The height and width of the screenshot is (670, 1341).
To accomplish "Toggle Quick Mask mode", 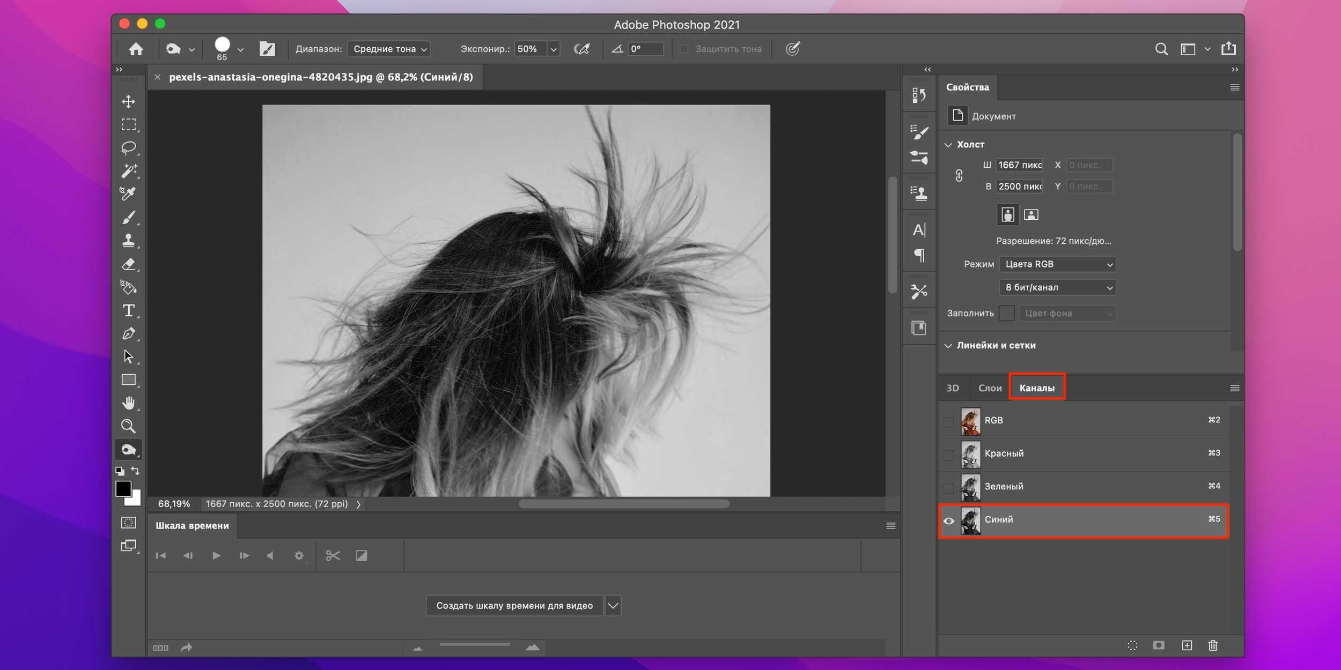I will click(x=128, y=523).
